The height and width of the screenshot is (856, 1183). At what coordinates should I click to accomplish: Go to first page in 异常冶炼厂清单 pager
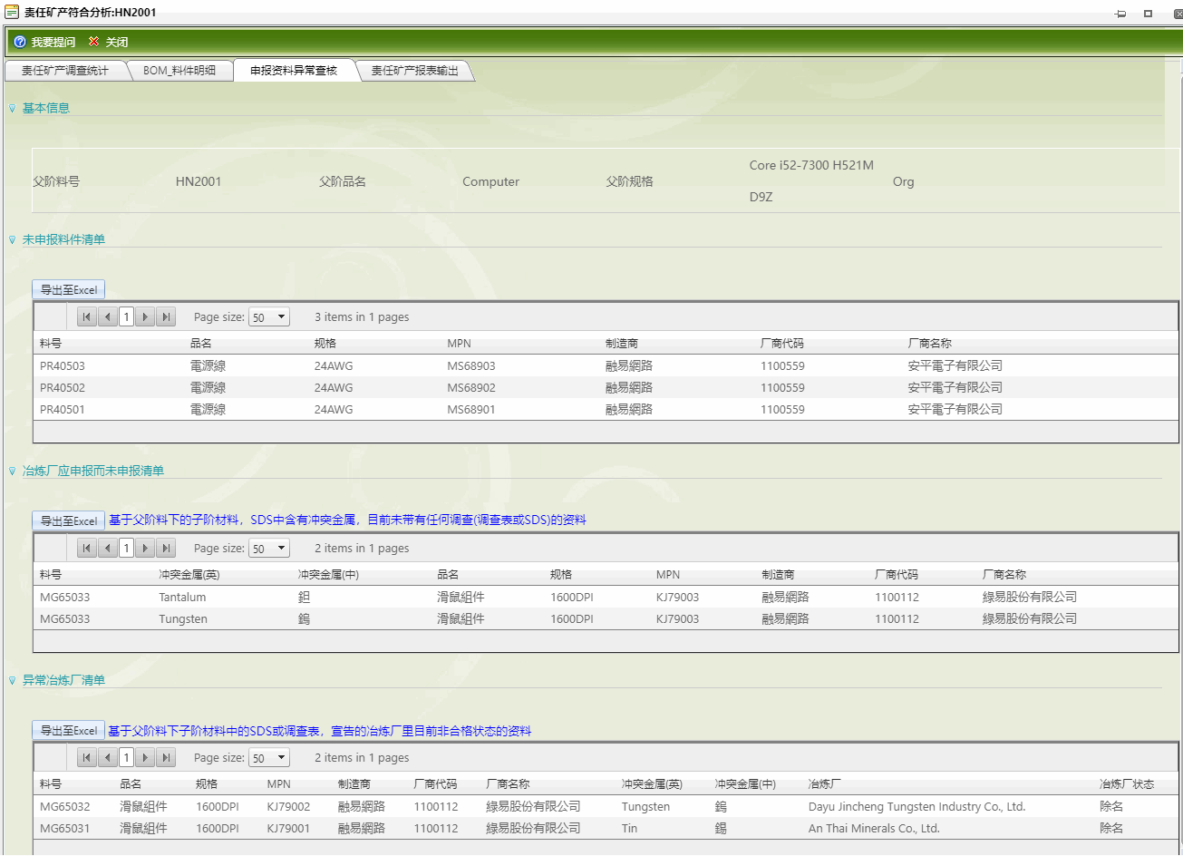click(86, 757)
